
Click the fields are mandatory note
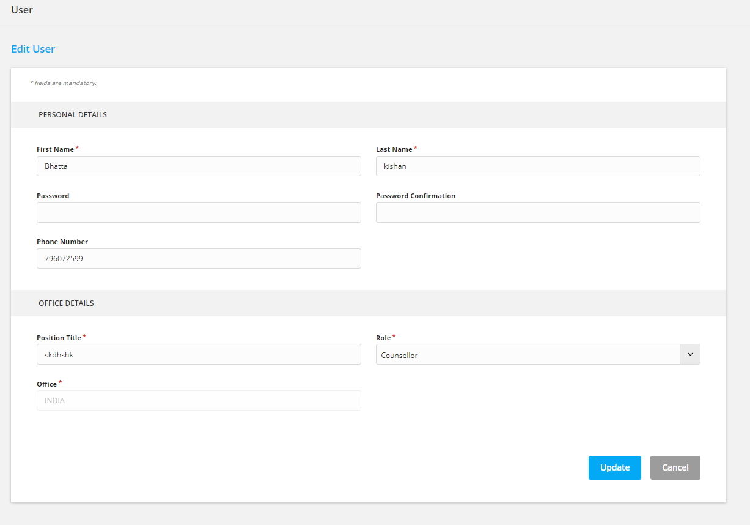point(64,83)
